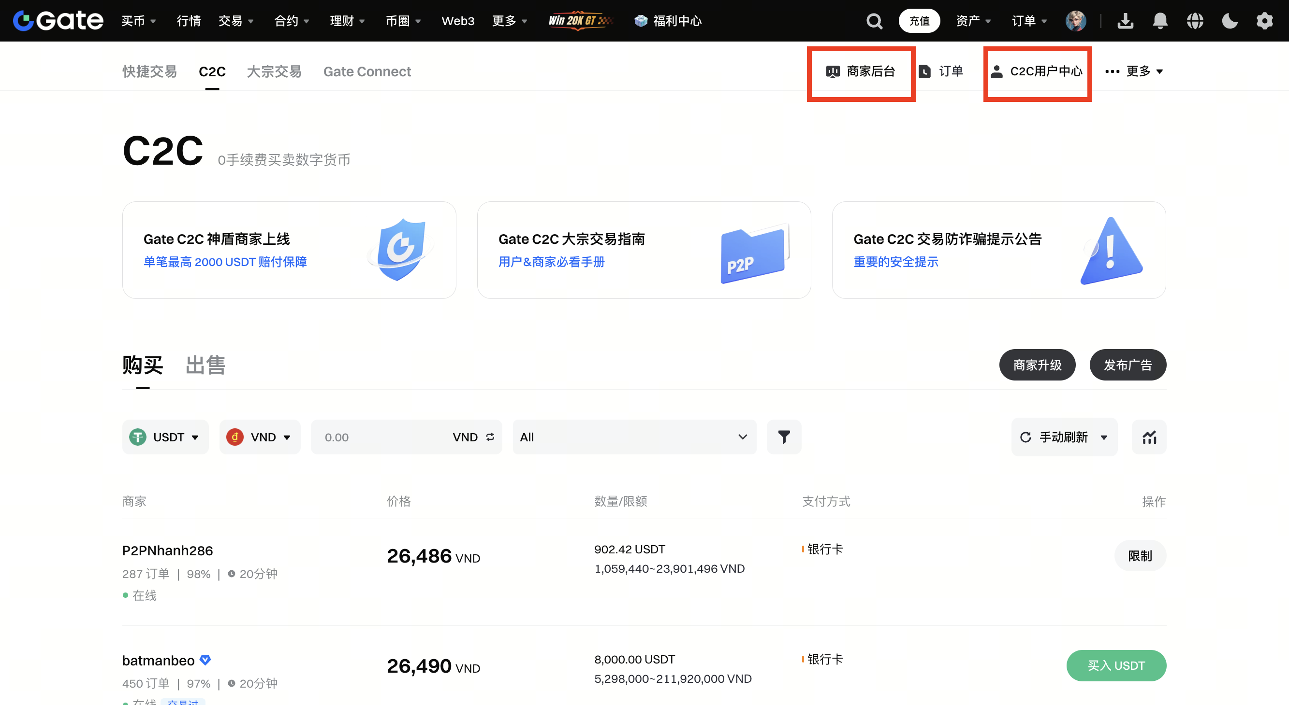The width and height of the screenshot is (1289, 705).
Task: Open the user avatar profile
Action: click(x=1075, y=21)
